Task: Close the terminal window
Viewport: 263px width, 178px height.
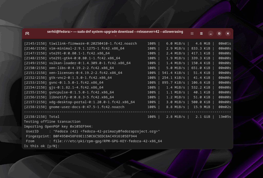Action: pos(228,34)
